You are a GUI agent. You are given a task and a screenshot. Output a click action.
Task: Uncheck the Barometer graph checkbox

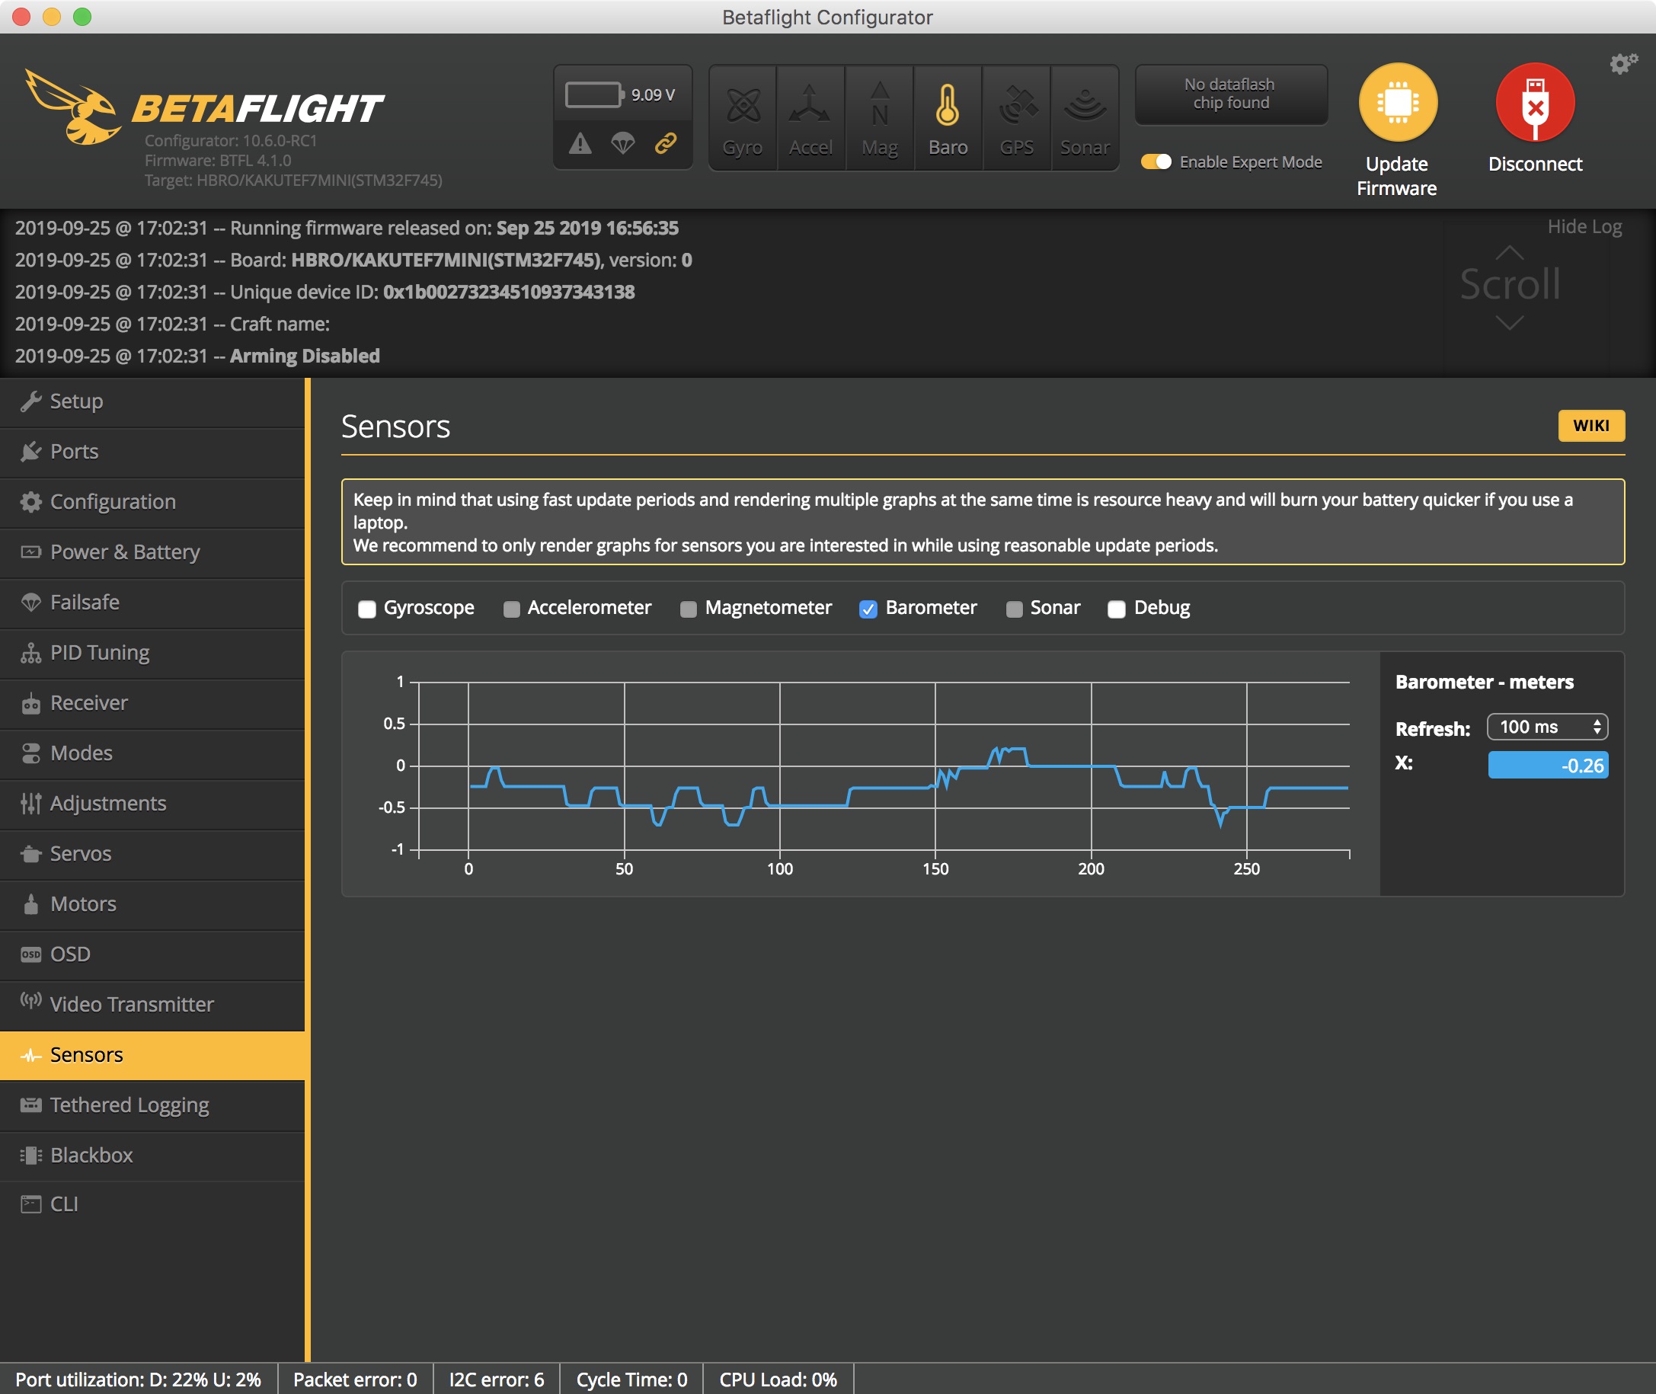(868, 609)
